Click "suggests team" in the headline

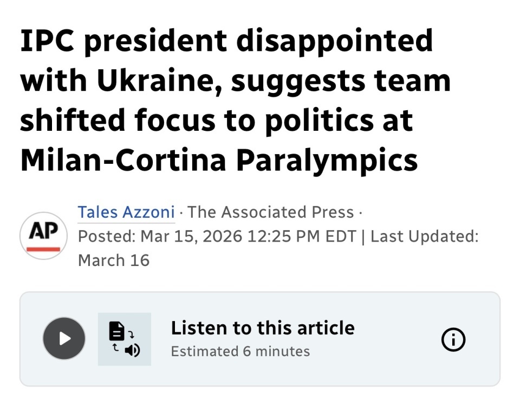pyautogui.click(x=341, y=81)
